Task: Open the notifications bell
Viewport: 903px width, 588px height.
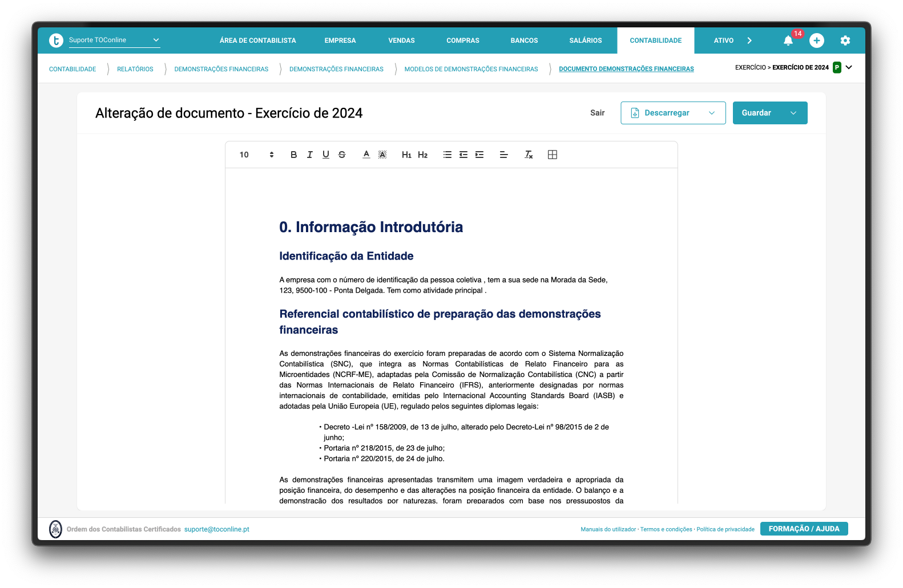Action: point(788,40)
